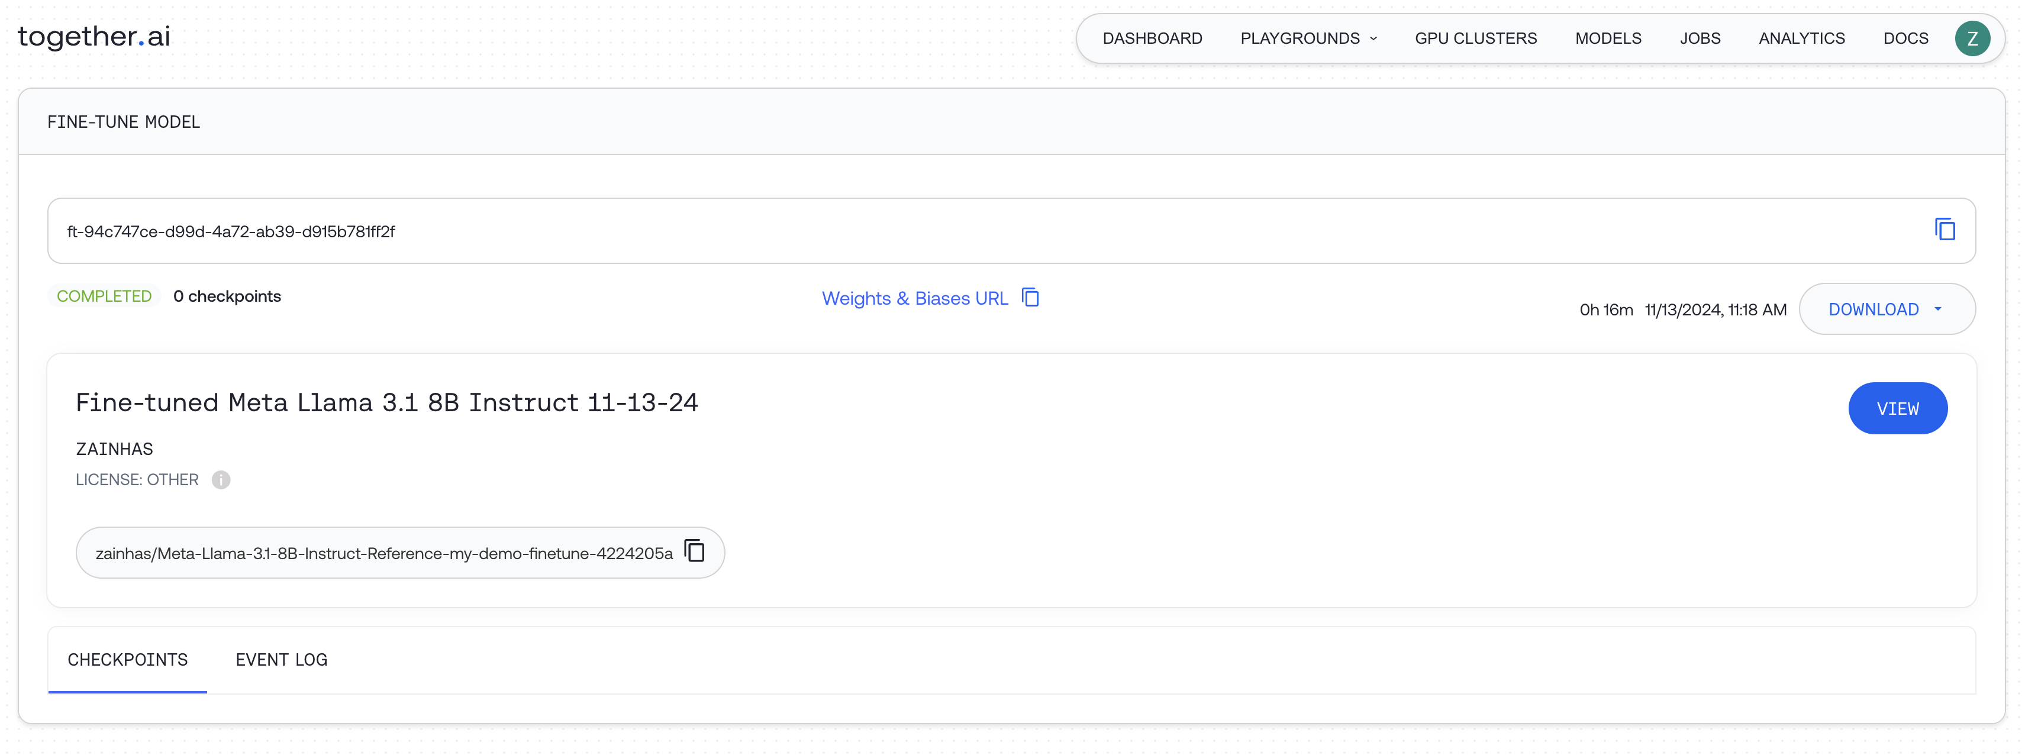The width and height of the screenshot is (2025, 755).
Task: Open the Weights & Biases URL link
Action: pos(914,299)
